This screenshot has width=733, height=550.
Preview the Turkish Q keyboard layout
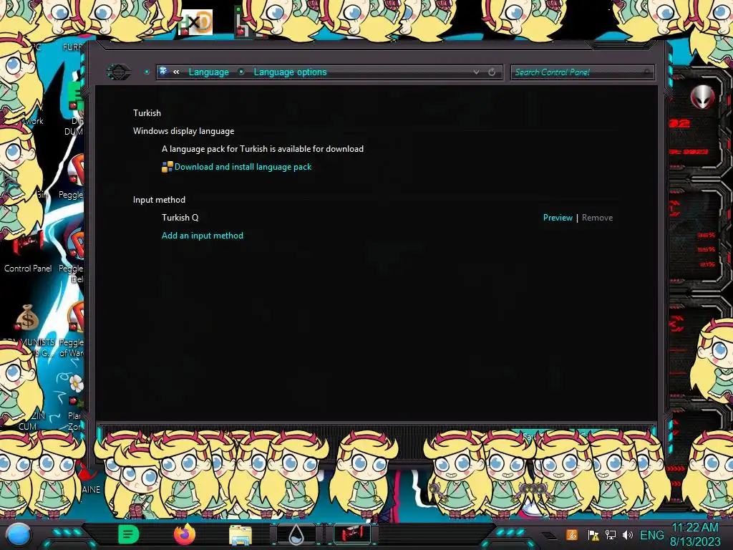tap(557, 218)
